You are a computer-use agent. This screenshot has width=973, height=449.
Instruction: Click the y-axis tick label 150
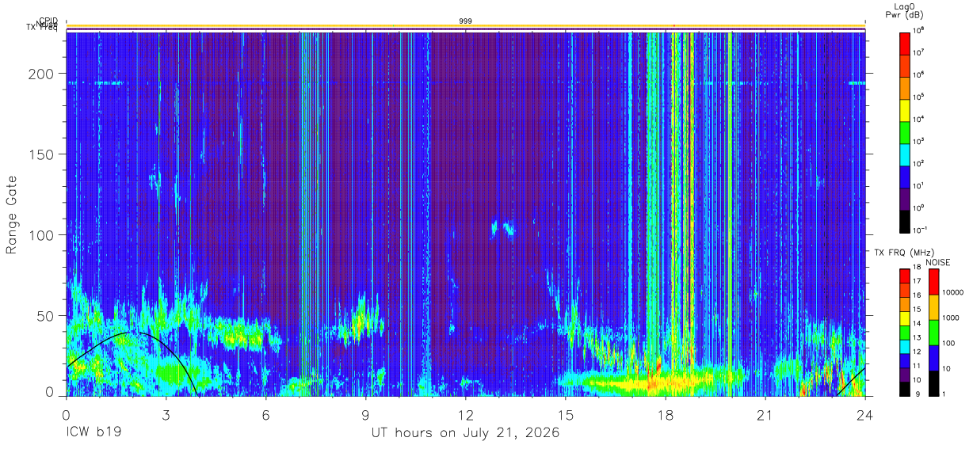click(41, 154)
